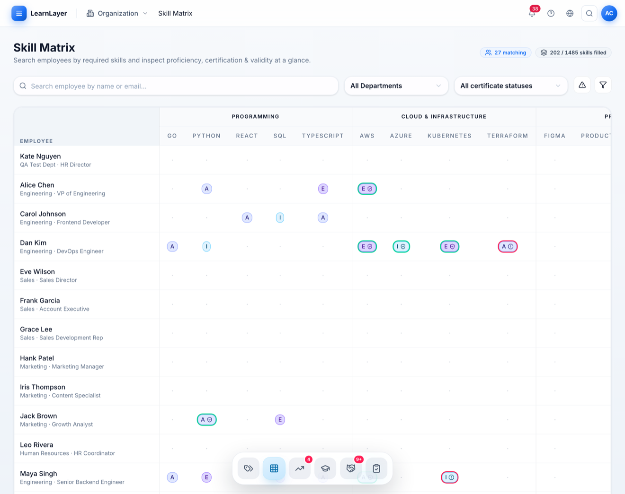Click Maya Singh's Kubernetes warning badge
The height and width of the screenshot is (494, 625).
pyautogui.click(x=449, y=477)
